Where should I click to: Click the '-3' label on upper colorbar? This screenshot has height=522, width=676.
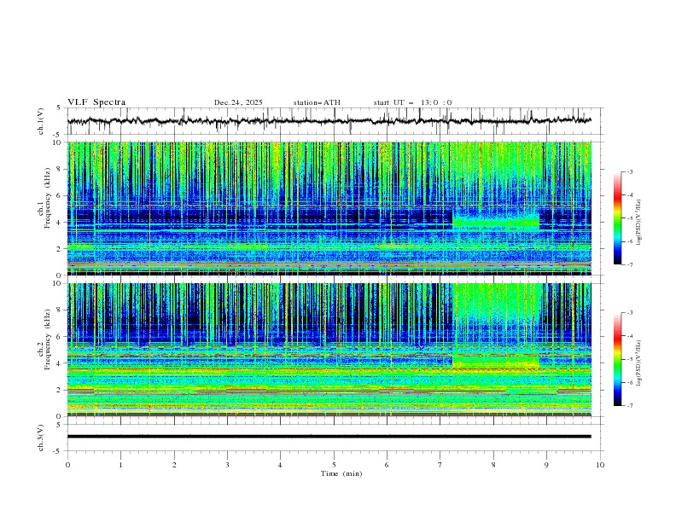point(629,171)
